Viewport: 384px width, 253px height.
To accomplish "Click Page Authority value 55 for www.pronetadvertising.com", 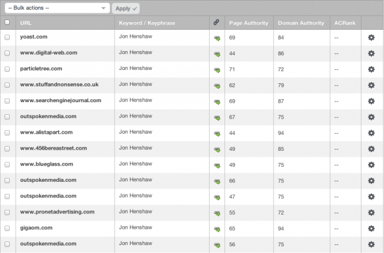I will (x=232, y=213).
